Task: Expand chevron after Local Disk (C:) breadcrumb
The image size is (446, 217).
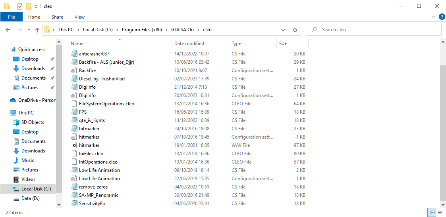Action: pos(117,29)
